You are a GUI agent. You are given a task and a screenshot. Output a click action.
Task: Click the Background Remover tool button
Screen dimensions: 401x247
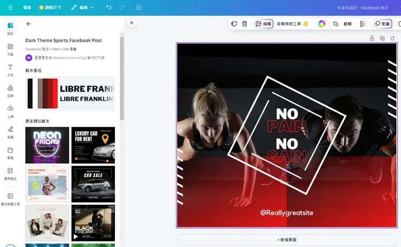[292, 24]
